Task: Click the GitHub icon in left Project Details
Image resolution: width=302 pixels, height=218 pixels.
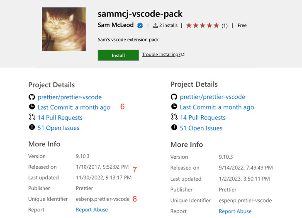Action: (32, 97)
